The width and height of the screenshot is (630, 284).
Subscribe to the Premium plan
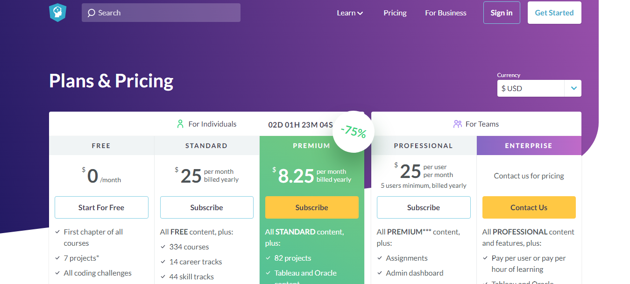[311, 207]
